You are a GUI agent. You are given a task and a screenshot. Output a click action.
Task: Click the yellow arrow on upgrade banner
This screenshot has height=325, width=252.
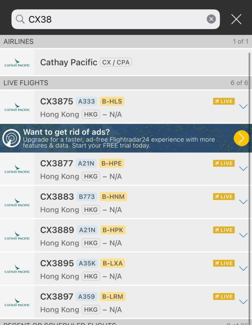point(241,138)
